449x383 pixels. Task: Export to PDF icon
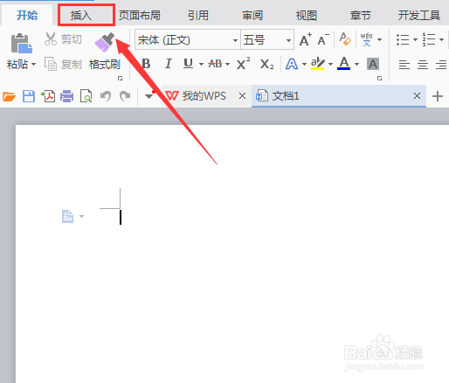coord(48,96)
